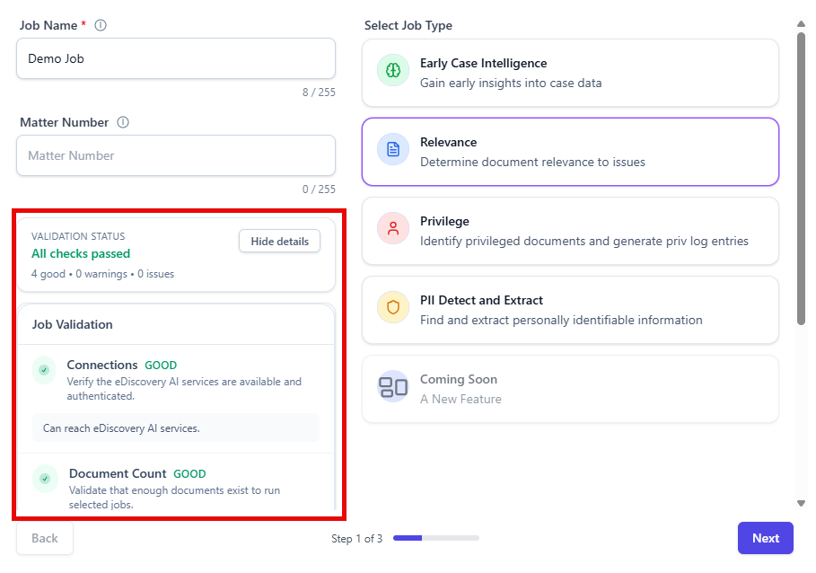Choose the Privilege job type card

[x=569, y=228]
